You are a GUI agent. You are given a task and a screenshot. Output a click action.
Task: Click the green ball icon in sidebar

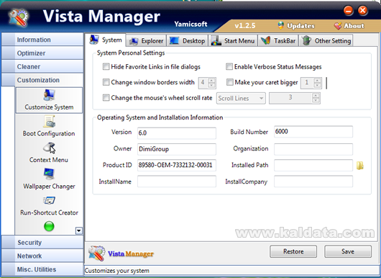click(49, 226)
